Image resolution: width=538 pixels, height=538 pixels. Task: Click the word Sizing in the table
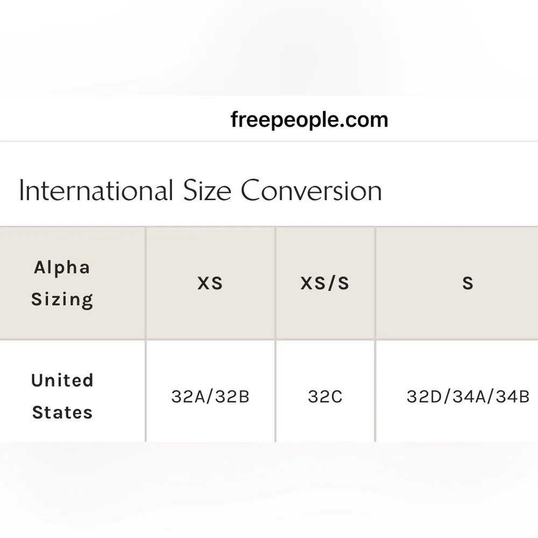[62, 299]
